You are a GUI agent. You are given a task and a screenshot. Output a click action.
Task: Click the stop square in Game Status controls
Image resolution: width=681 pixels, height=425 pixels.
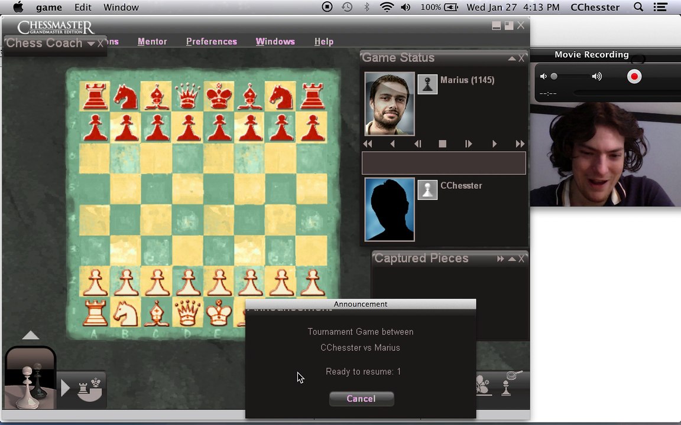point(443,144)
